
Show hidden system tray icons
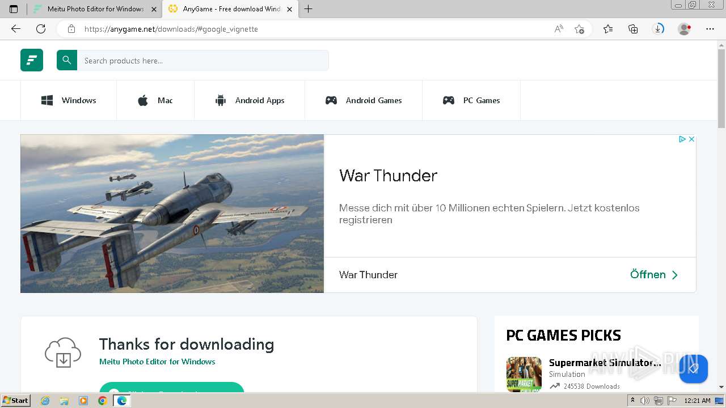click(632, 401)
